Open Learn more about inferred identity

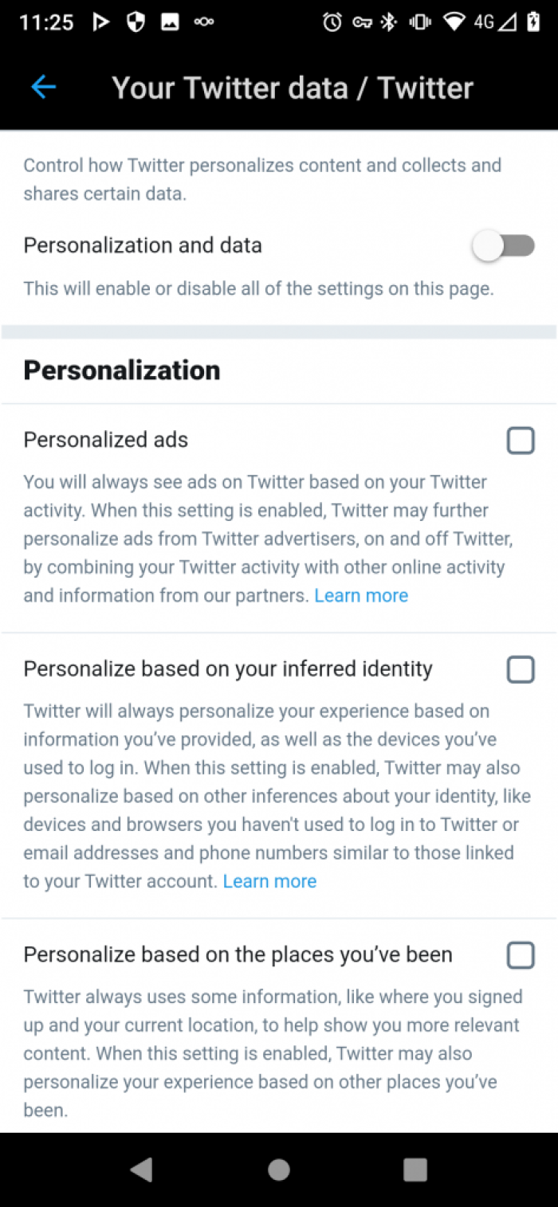pyautogui.click(x=269, y=881)
